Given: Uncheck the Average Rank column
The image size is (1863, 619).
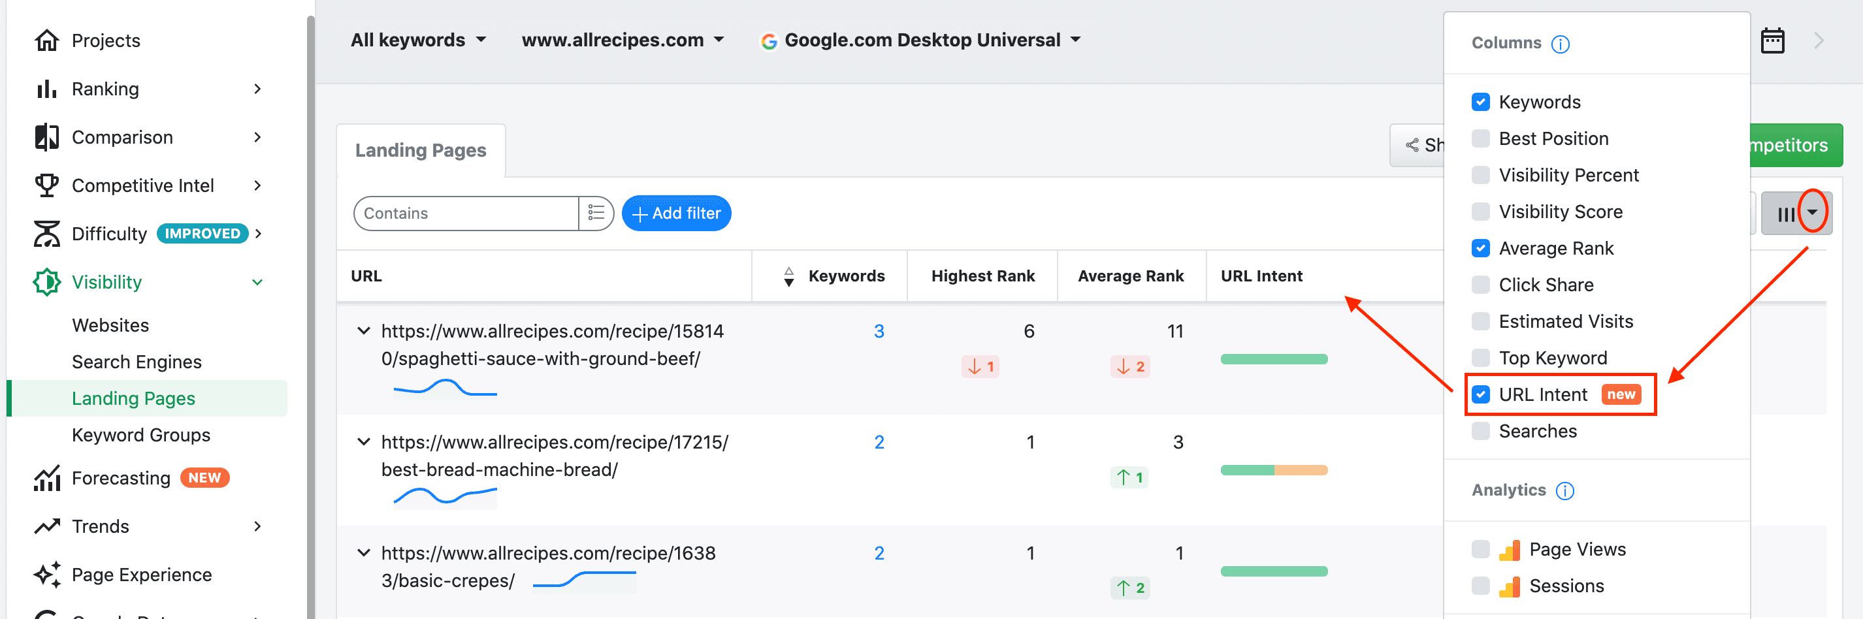Looking at the screenshot, I should (1480, 249).
